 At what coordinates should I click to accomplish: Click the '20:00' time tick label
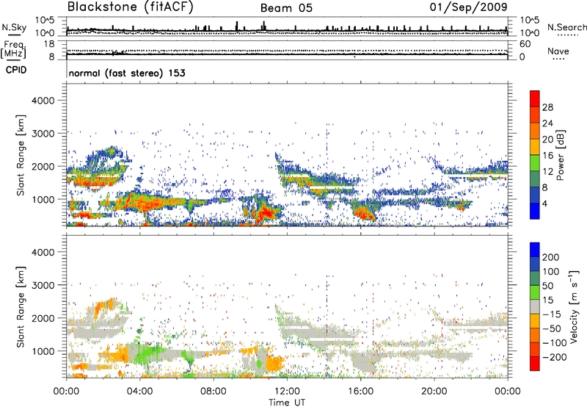(434, 392)
